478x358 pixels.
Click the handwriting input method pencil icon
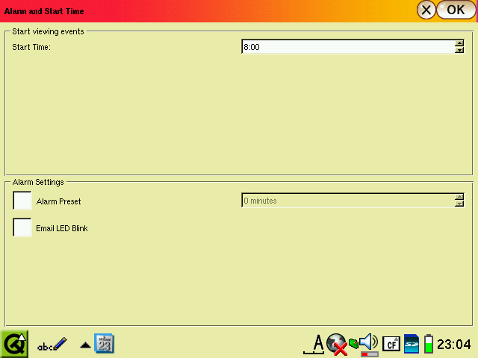pos(52,344)
